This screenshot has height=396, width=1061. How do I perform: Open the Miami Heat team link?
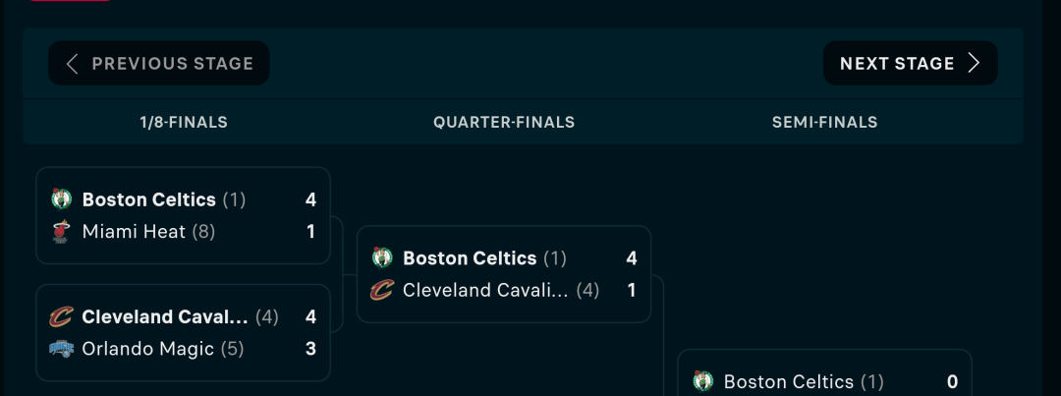pyautogui.click(x=134, y=232)
